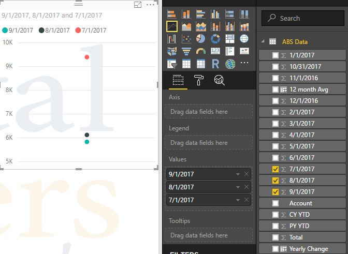Screen dimensions: 348x254
Task: Switch to the Fields well tab
Action: coord(178,81)
